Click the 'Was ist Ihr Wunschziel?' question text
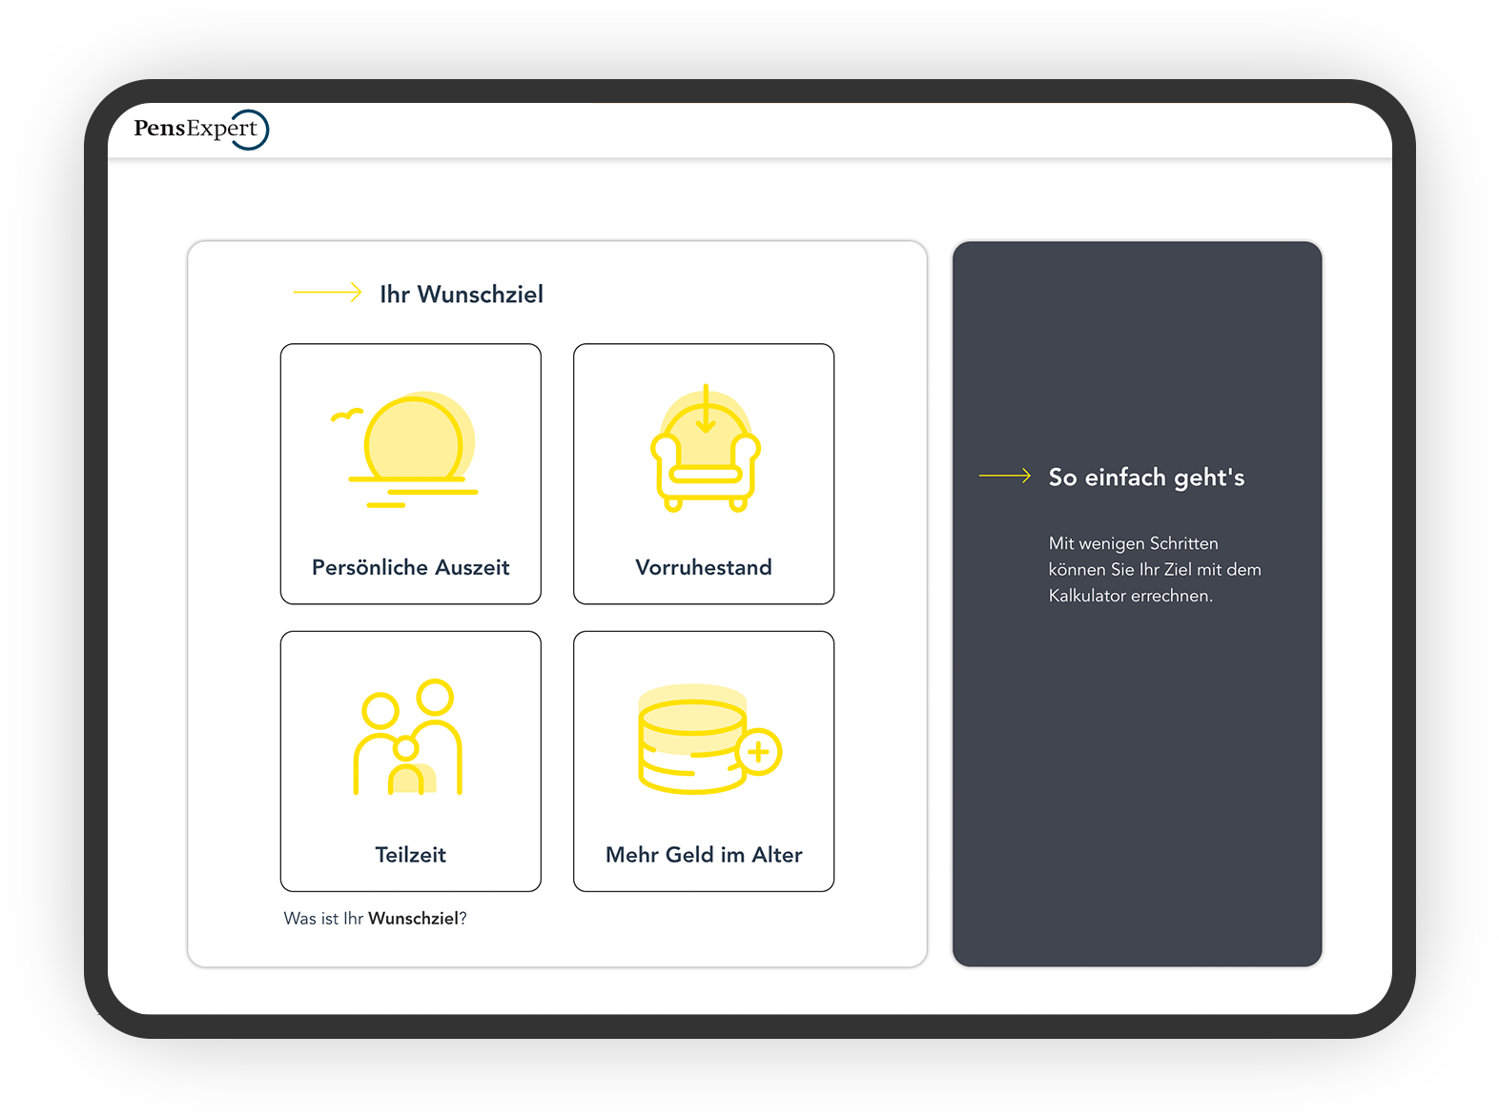1499x1117 pixels. [x=375, y=919]
